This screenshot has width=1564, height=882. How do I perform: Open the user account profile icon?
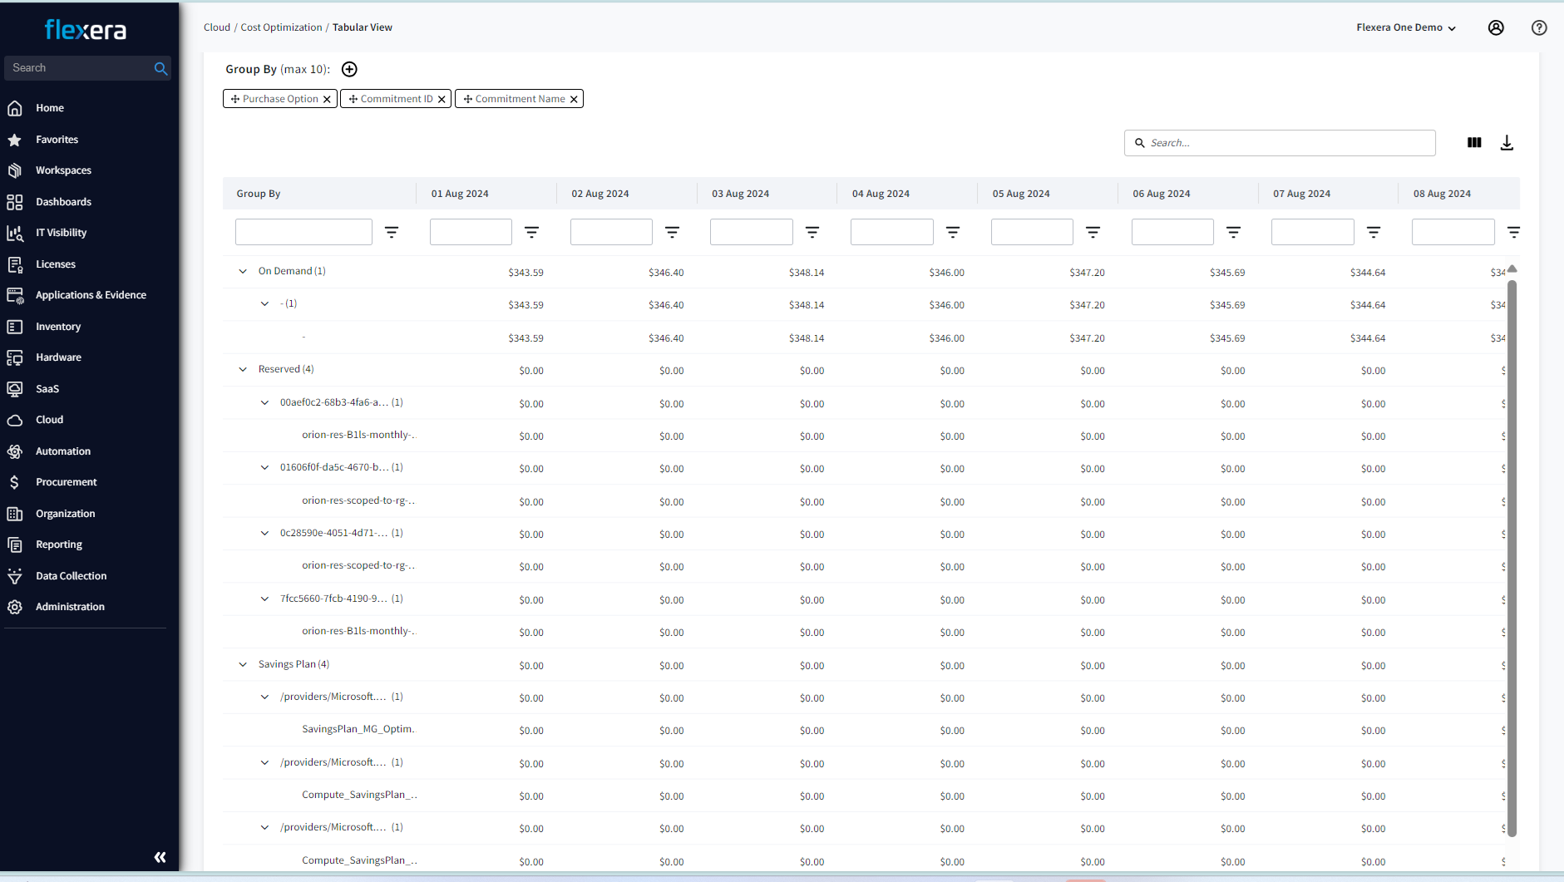click(x=1495, y=27)
